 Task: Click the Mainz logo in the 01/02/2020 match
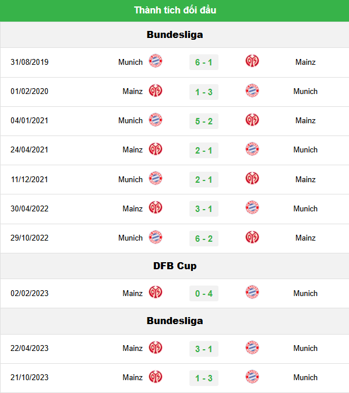pyautogui.click(x=156, y=91)
